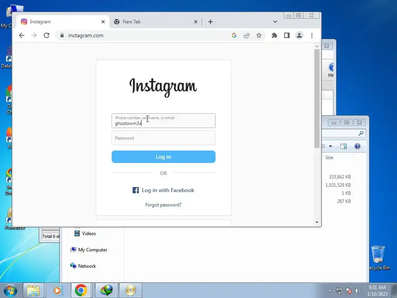
Task: Click the Chrome taskbar icon
Action: [x=81, y=290]
